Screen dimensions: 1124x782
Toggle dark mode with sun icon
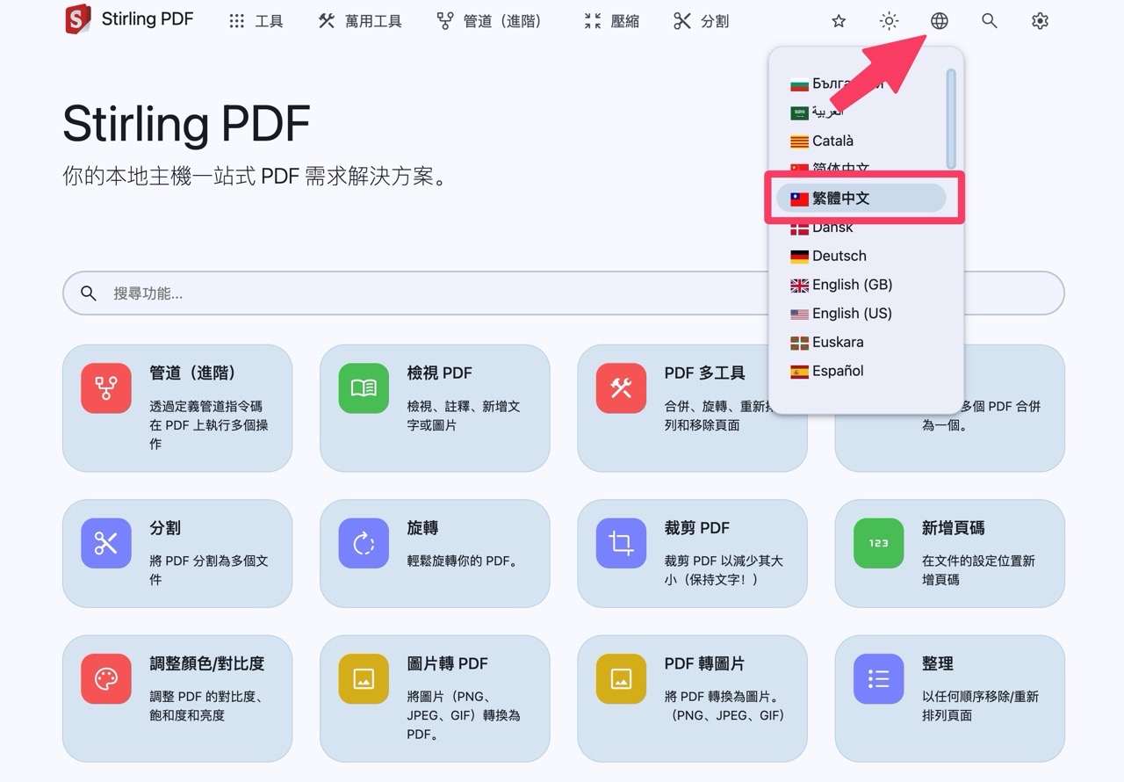coord(890,21)
